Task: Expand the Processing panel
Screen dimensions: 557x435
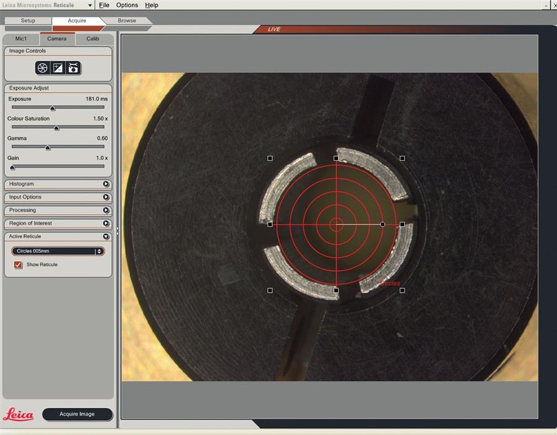Action: click(106, 210)
